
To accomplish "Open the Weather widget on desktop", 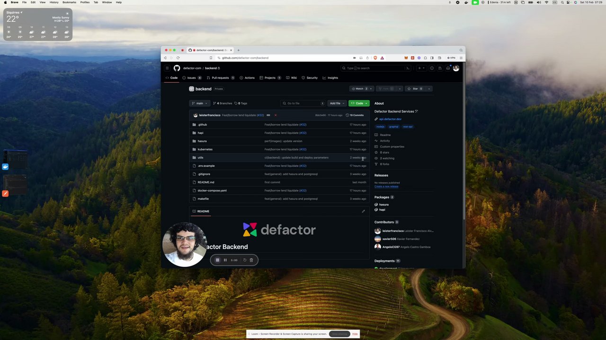I will pos(38,25).
